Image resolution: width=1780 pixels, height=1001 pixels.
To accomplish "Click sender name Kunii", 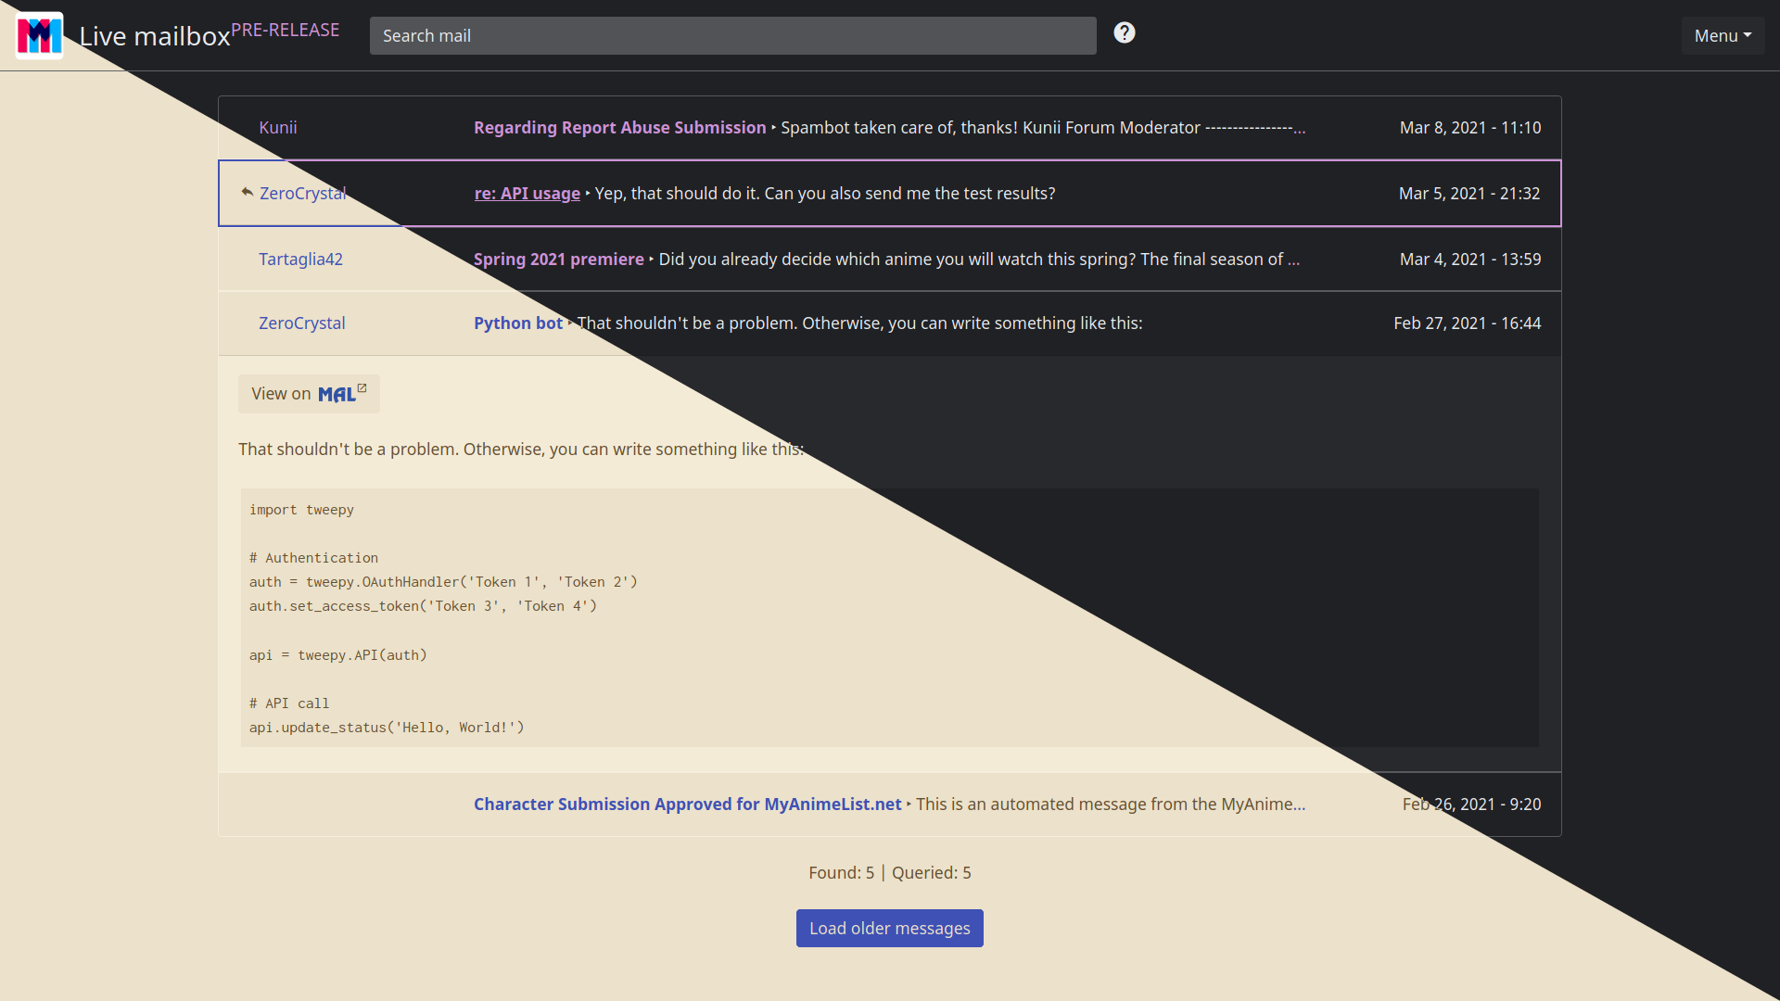I will click(277, 128).
